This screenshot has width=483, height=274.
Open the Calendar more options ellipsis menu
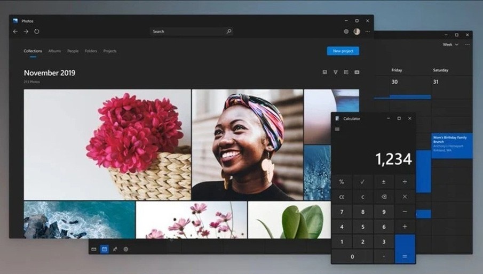[467, 45]
